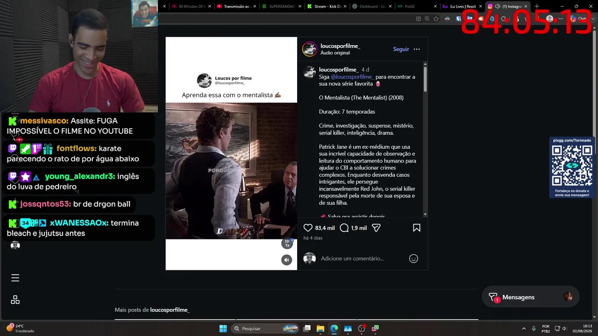Open the POR PTB2 language switcher

coord(546,329)
